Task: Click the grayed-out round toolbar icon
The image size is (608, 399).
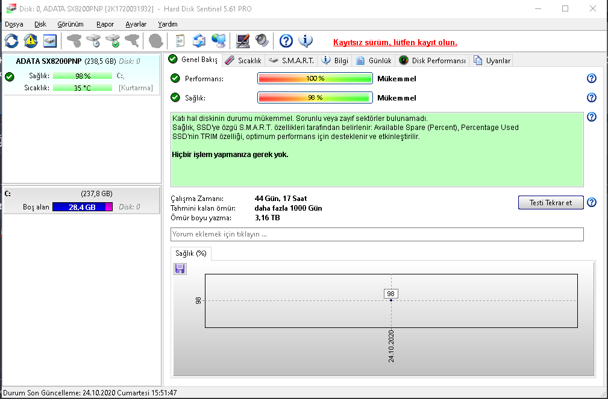Action: click(156, 41)
